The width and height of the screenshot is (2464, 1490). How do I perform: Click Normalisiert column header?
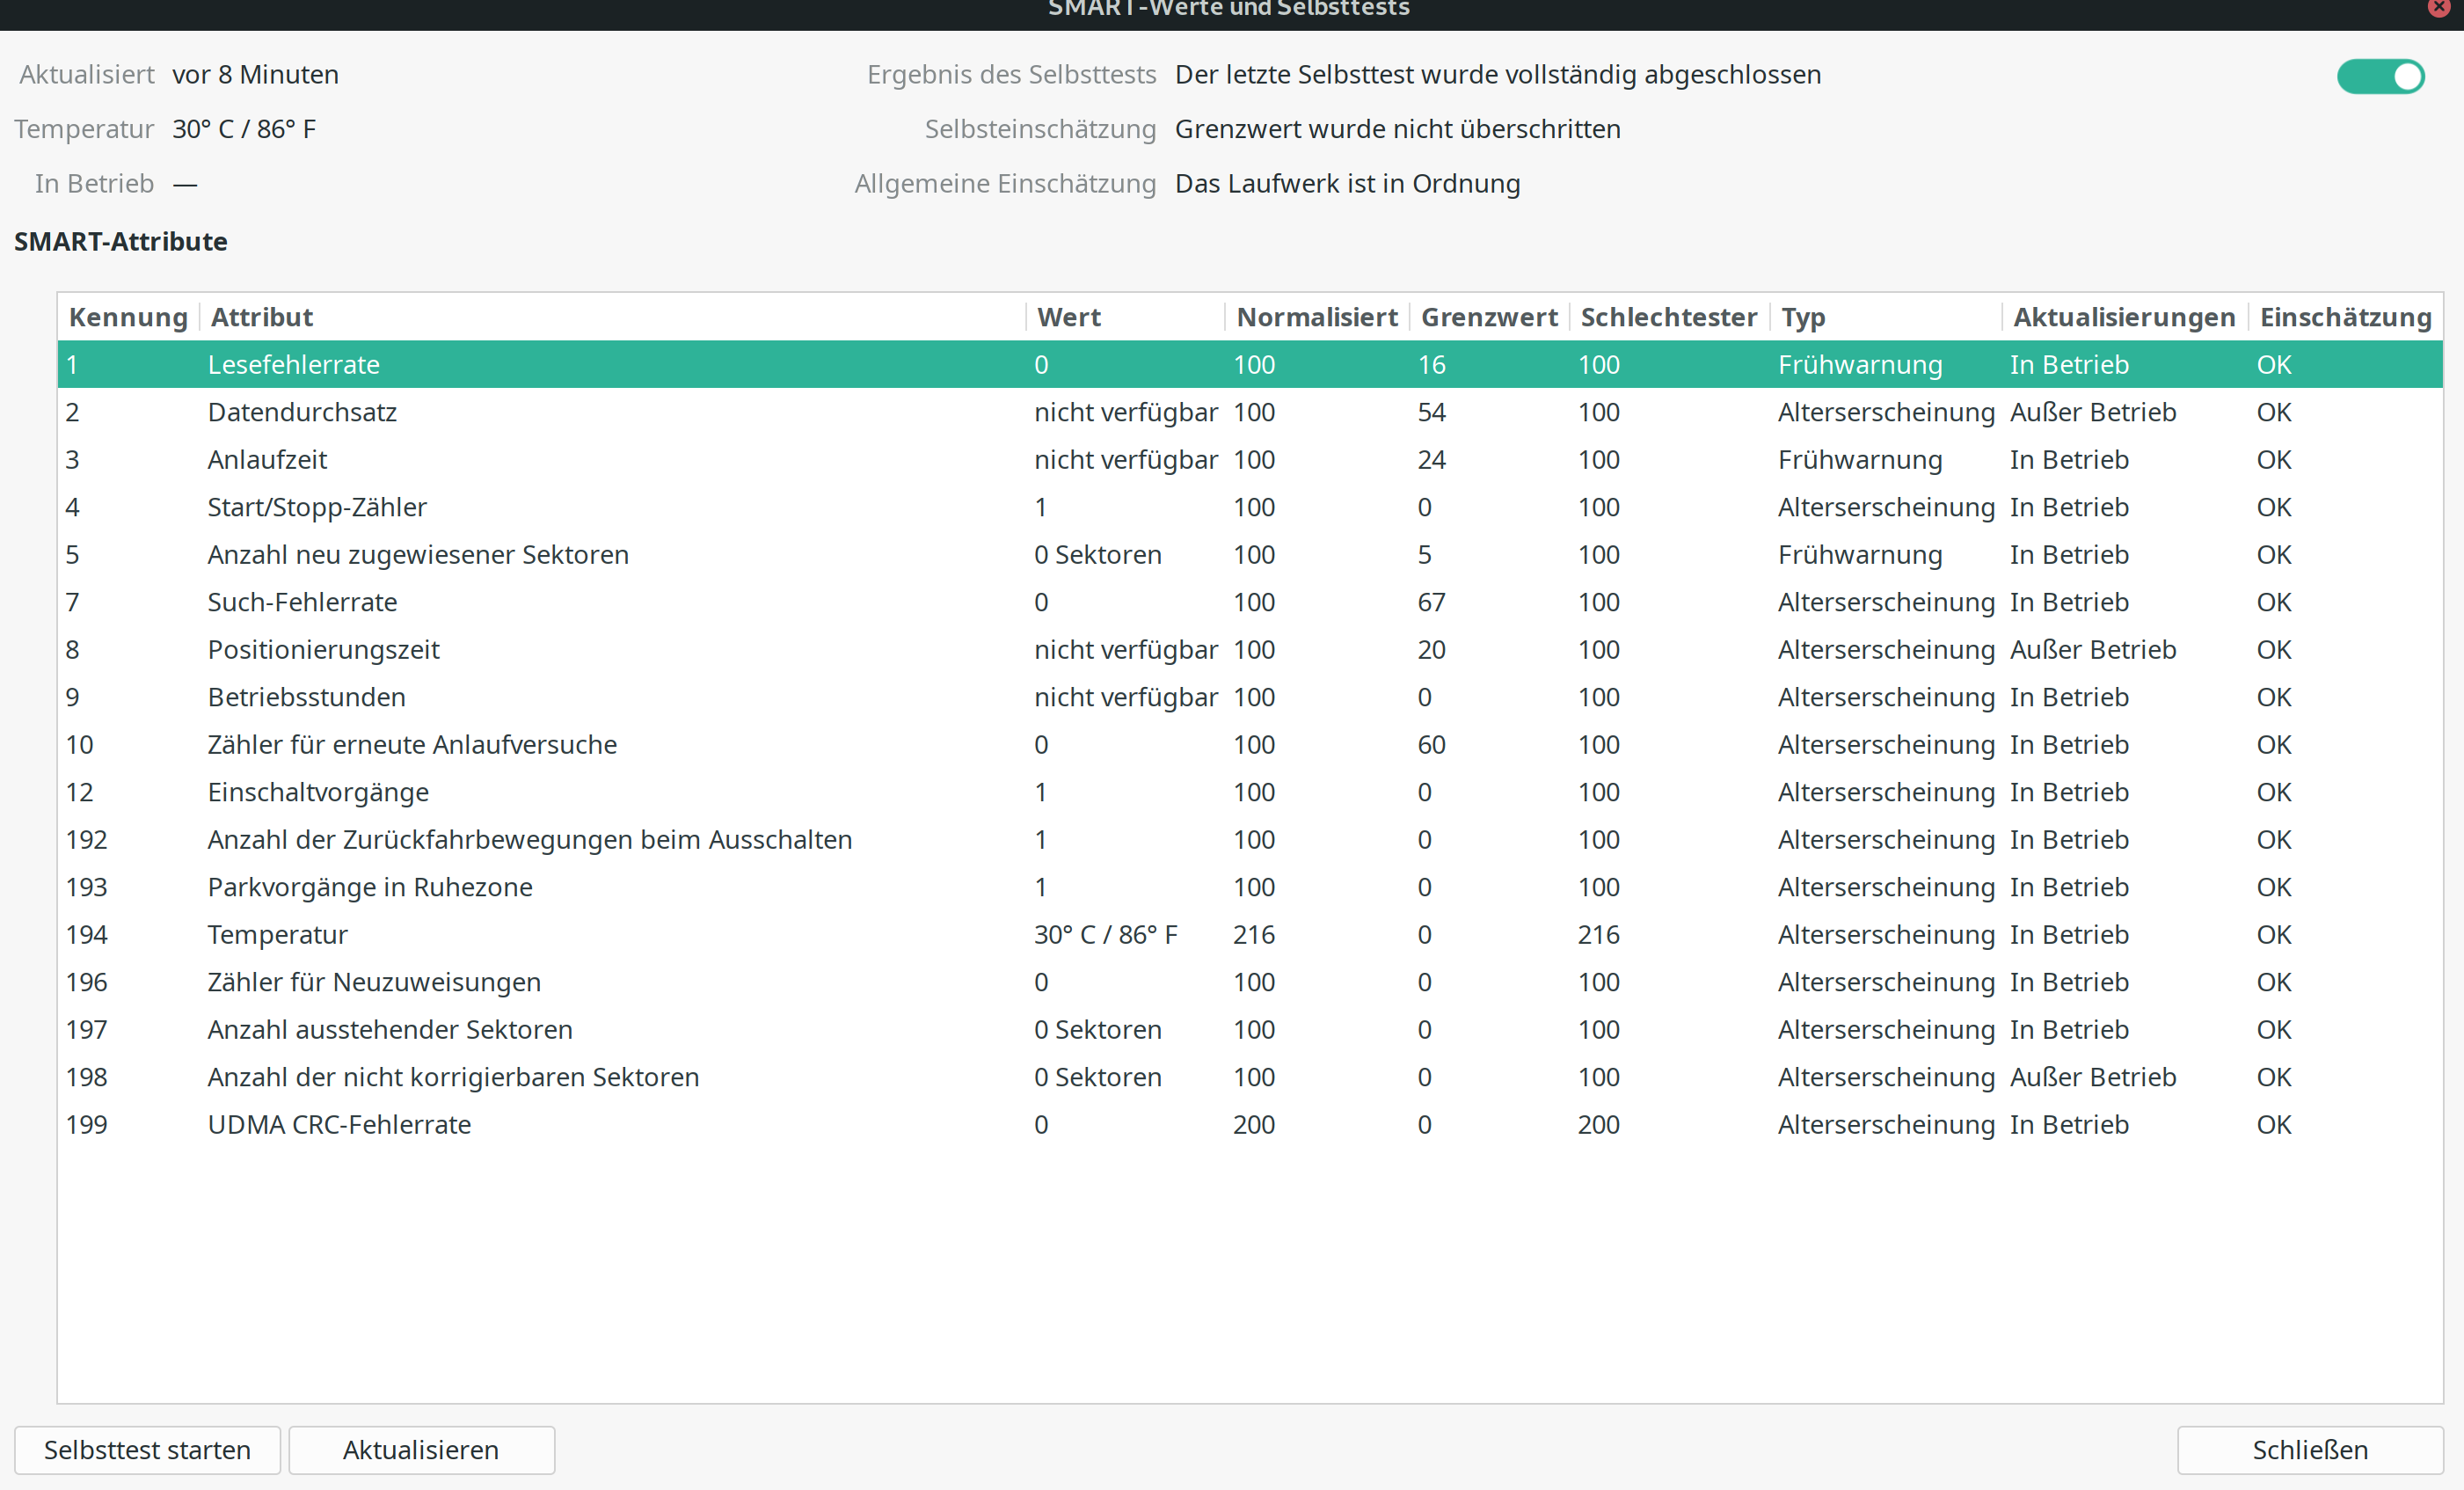(1316, 317)
